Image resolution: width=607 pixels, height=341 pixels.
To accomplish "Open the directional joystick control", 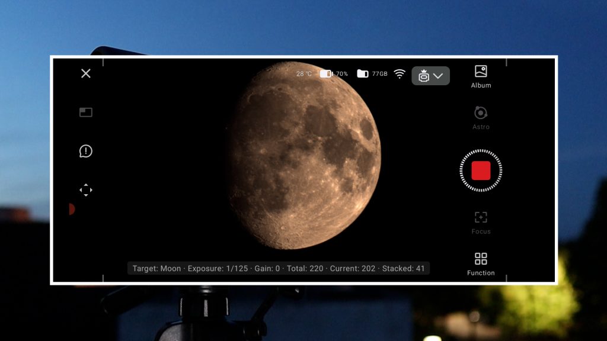I will tap(86, 190).
